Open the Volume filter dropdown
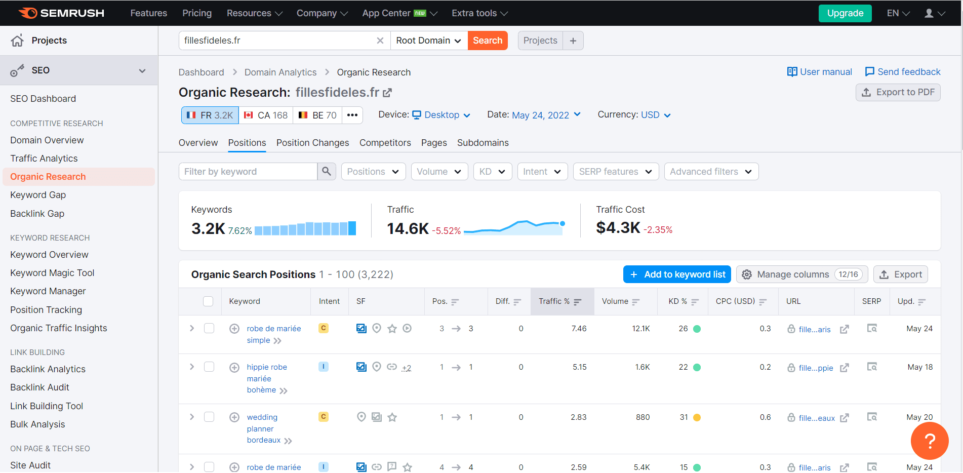 pyautogui.click(x=439, y=172)
